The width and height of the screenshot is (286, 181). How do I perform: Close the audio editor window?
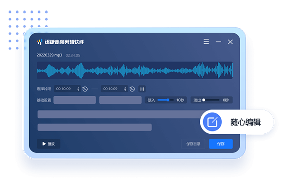(230, 42)
